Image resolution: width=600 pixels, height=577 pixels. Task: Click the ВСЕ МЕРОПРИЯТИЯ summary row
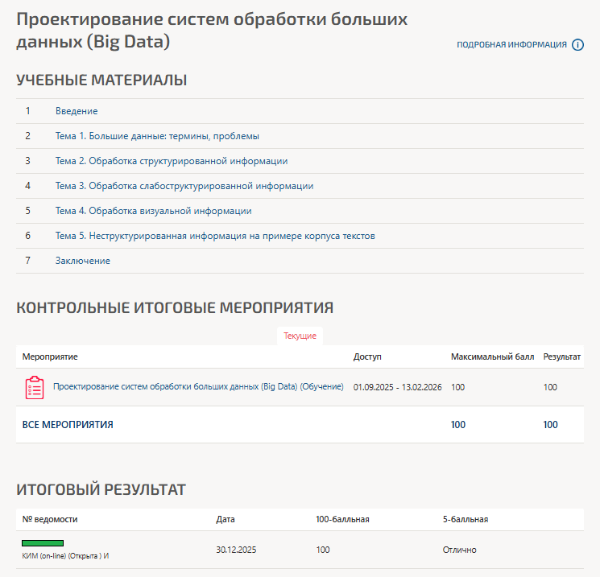click(68, 425)
